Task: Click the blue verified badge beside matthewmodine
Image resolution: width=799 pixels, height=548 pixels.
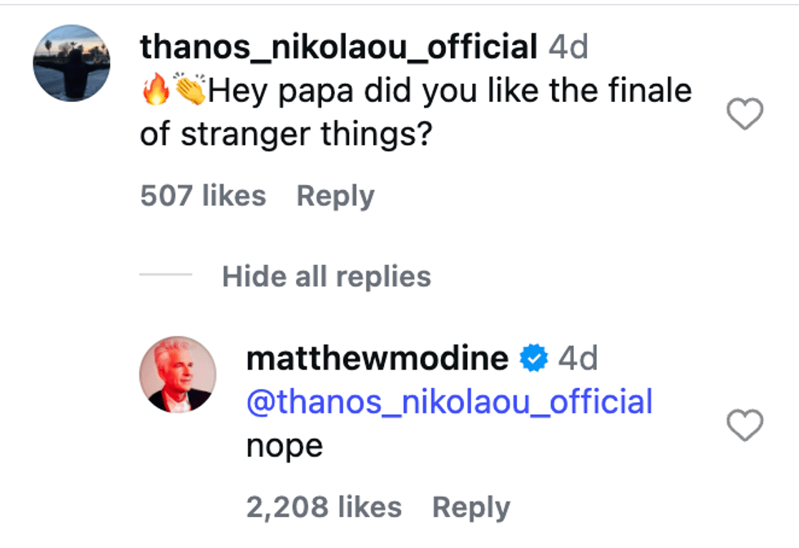Action: tap(534, 358)
